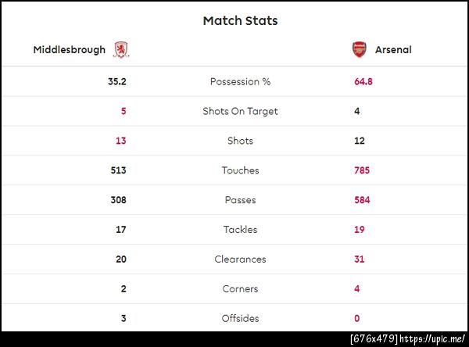Click Arsenal's 584 passes value

coord(361,200)
